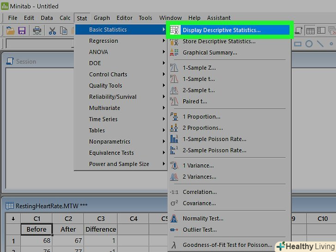The width and height of the screenshot is (336, 252).
Task: Select the C1 column header
Action: 36,219
